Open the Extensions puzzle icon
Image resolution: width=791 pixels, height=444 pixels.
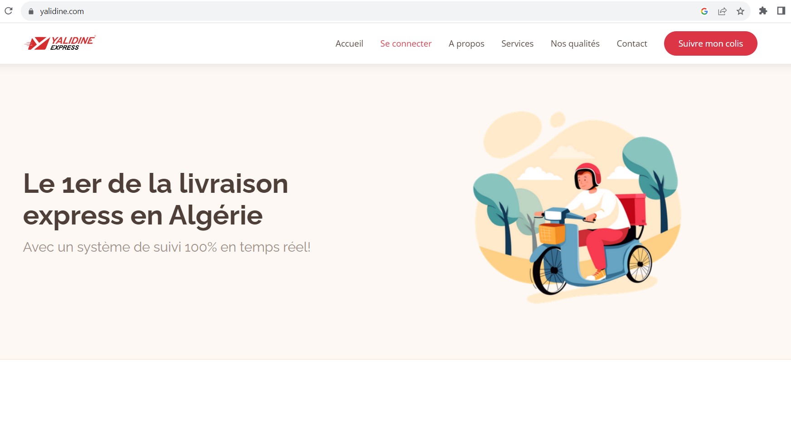tap(763, 11)
